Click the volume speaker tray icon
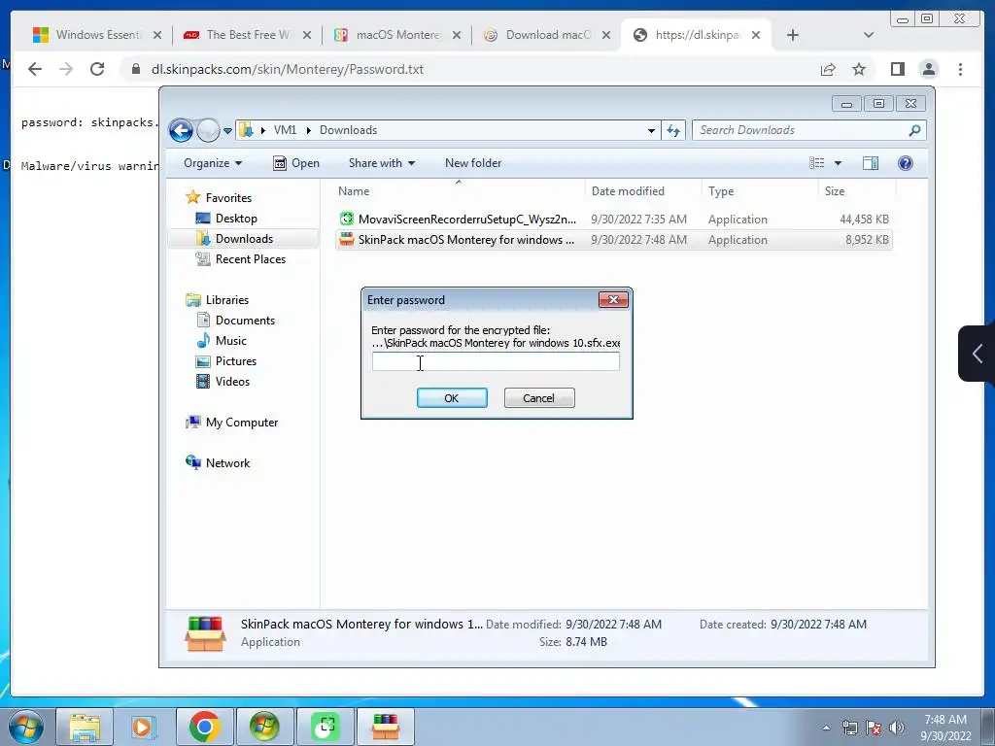 click(897, 728)
